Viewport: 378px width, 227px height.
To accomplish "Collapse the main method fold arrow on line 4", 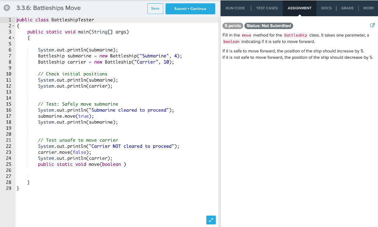I will click(x=13, y=38).
